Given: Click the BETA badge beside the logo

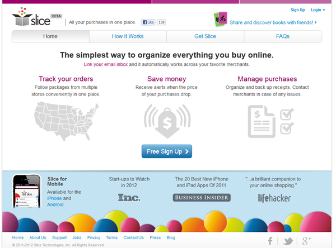Looking at the screenshot, I should pos(56,16).
